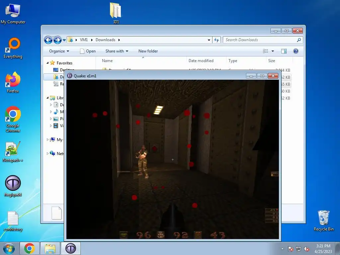Screen dimensions: 340x255
Task: Expand My Computer tree node
Action: pyautogui.click(x=48, y=140)
